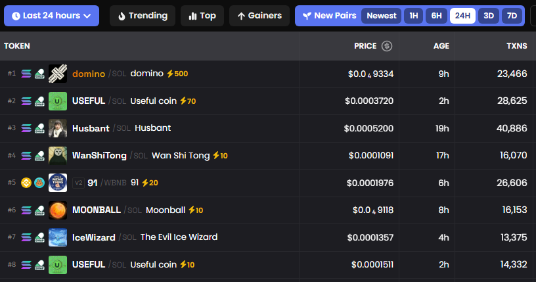Screen dimensions: 536x282
Task: Choose the 3D time range option
Action: 488,16
